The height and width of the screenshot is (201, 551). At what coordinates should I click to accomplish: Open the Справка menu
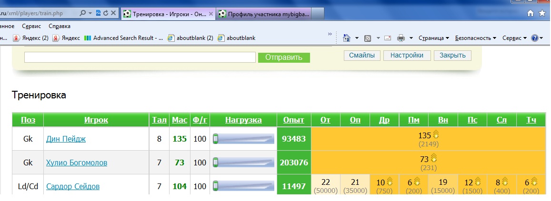[x=60, y=26]
